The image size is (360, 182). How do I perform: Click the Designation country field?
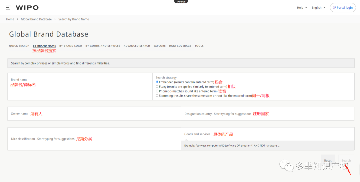[268, 114]
